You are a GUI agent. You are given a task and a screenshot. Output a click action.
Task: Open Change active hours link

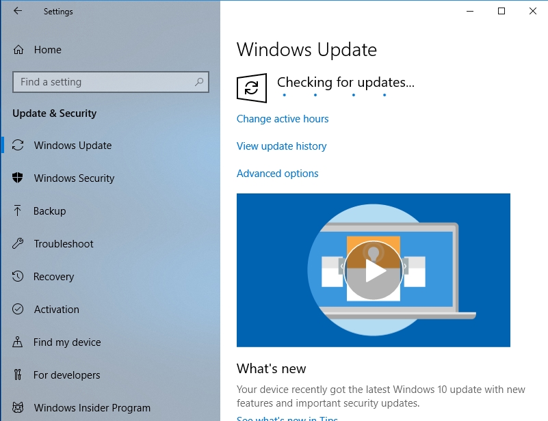point(283,119)
